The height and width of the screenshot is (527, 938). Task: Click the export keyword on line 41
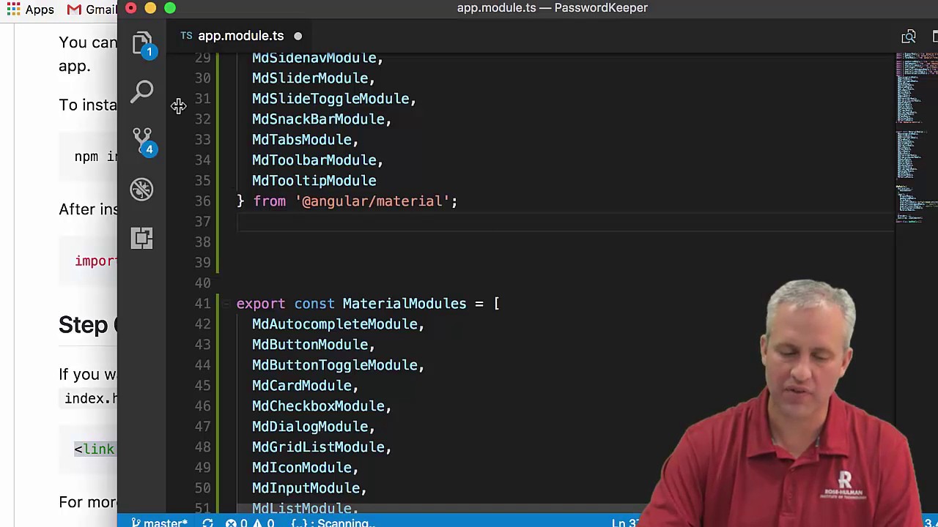[x=260, y=304]
